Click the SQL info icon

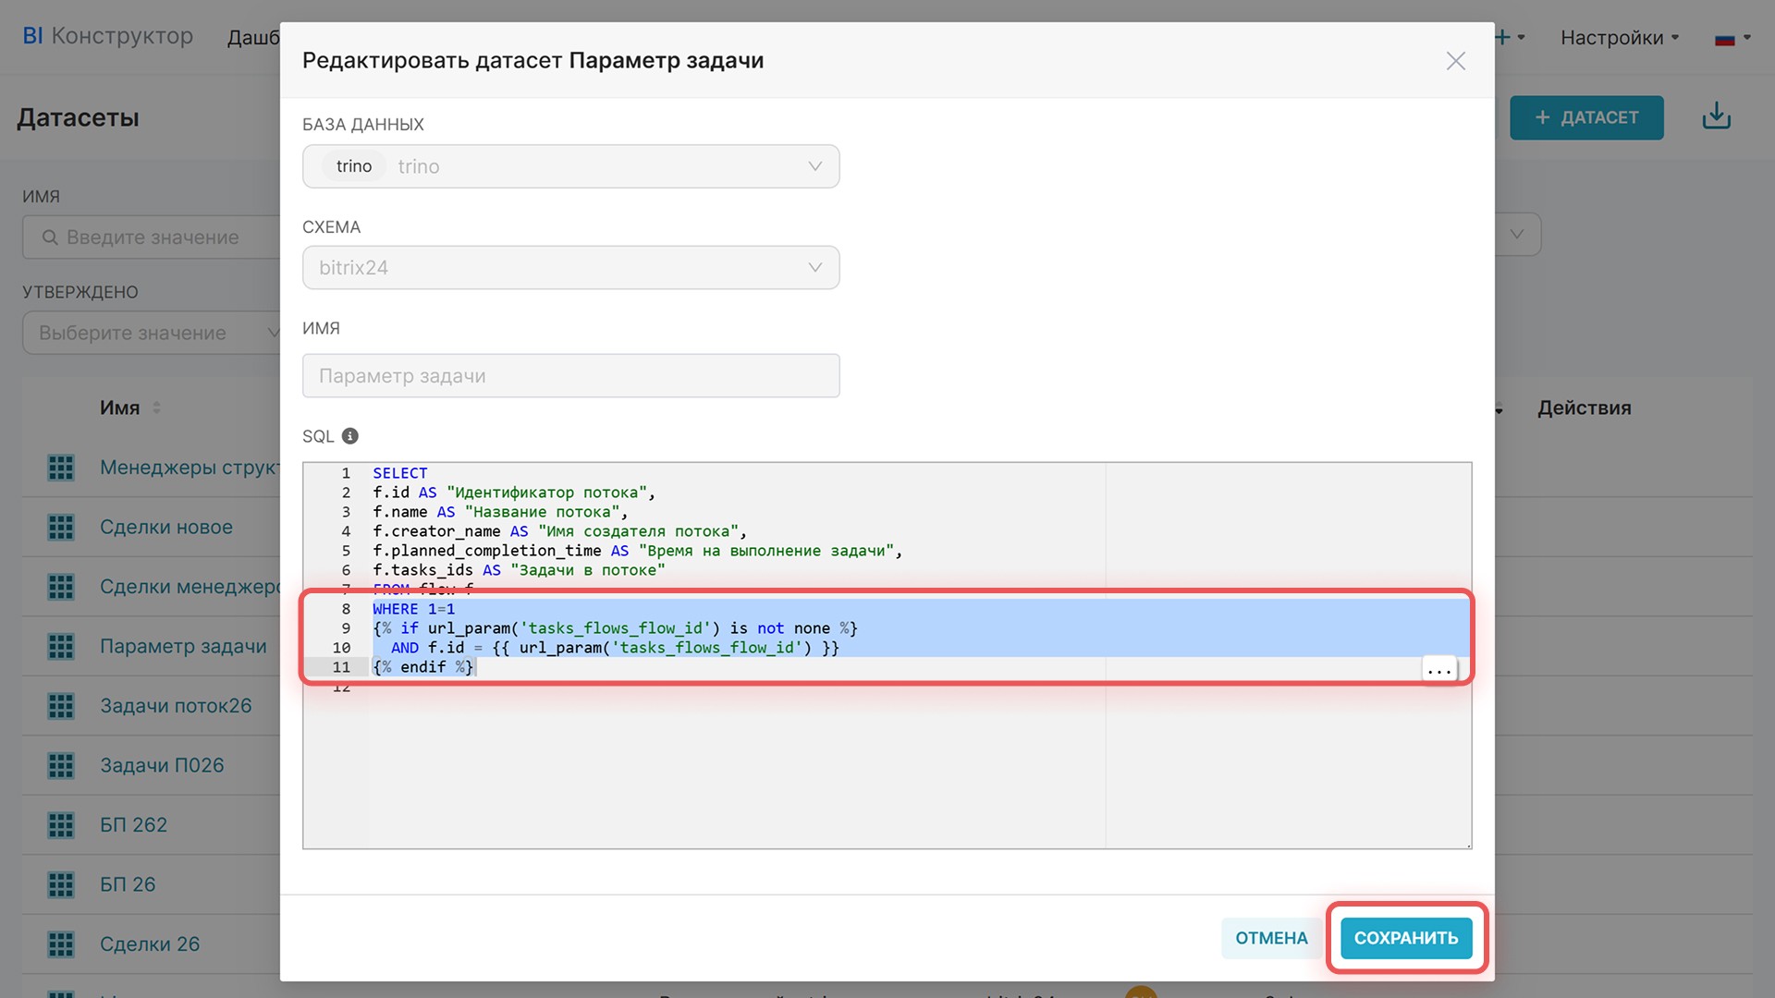point(349,436)
